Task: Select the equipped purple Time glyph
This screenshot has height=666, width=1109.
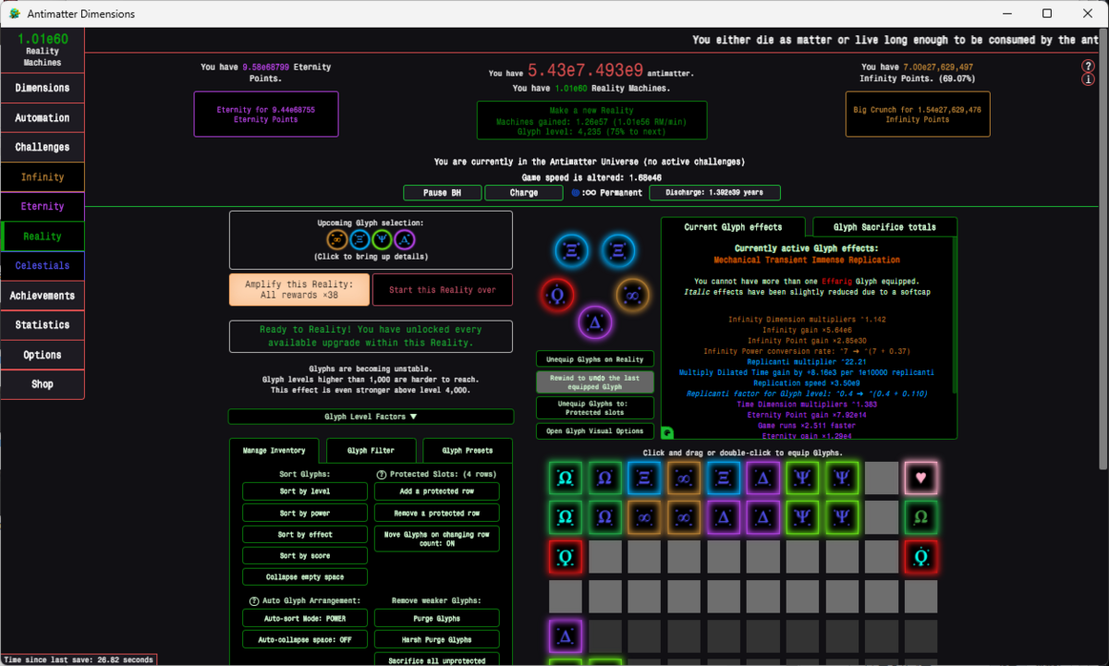Action: click(x=596, y=322)
